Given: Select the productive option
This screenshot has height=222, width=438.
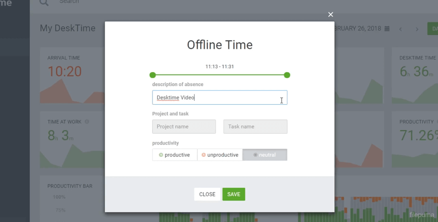Looking at the screenshot, I should (x=175, y=155).
